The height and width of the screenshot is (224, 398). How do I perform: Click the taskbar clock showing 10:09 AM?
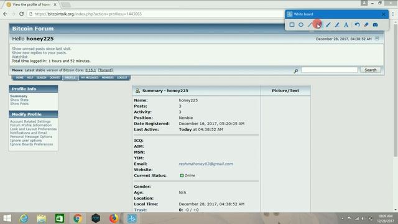(x=385, y=218)
